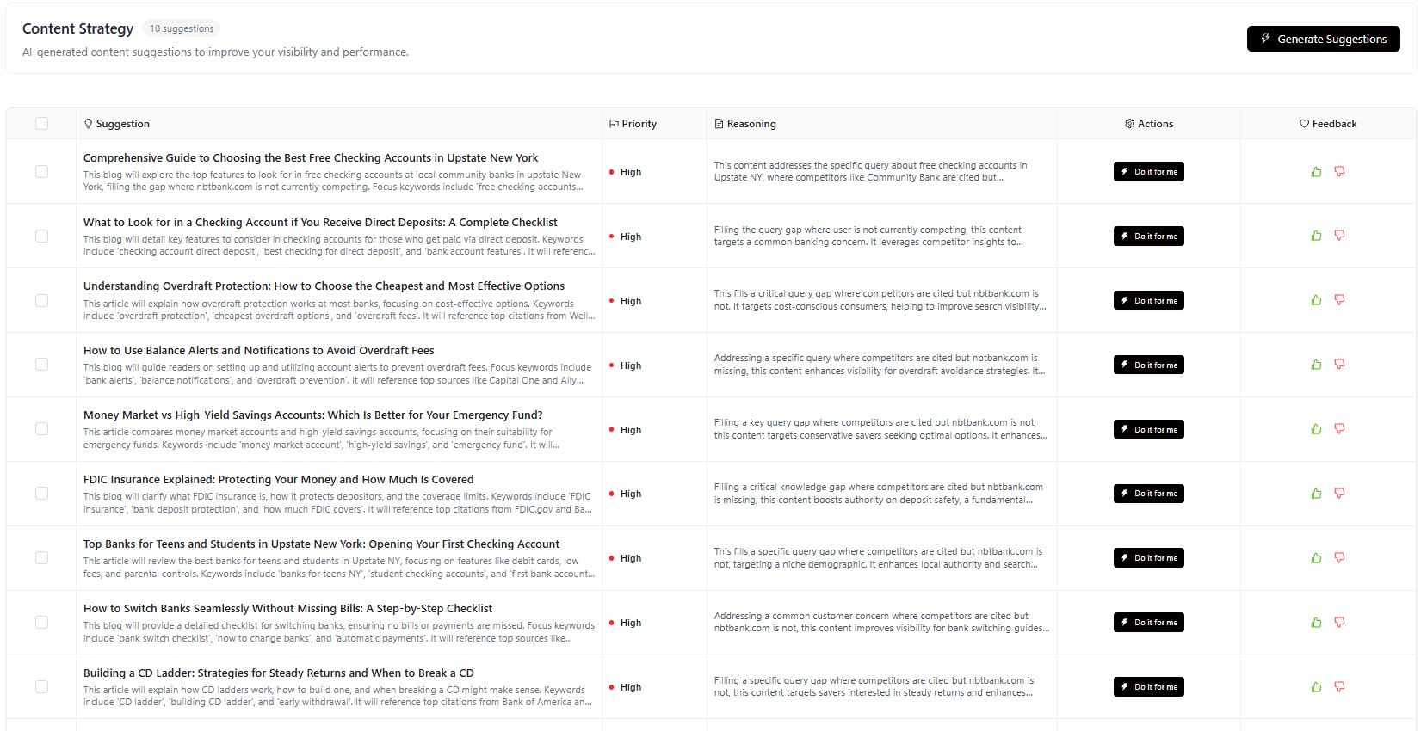Thumbs down the Balance Alerts and Notifications suggestion
The width and height of the screenshot is (1427, 731).
tap(1339, 365)
